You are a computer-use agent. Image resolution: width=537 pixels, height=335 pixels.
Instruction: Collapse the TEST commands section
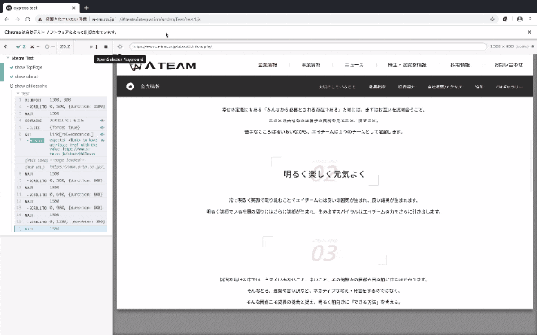[x=23, y=93]
